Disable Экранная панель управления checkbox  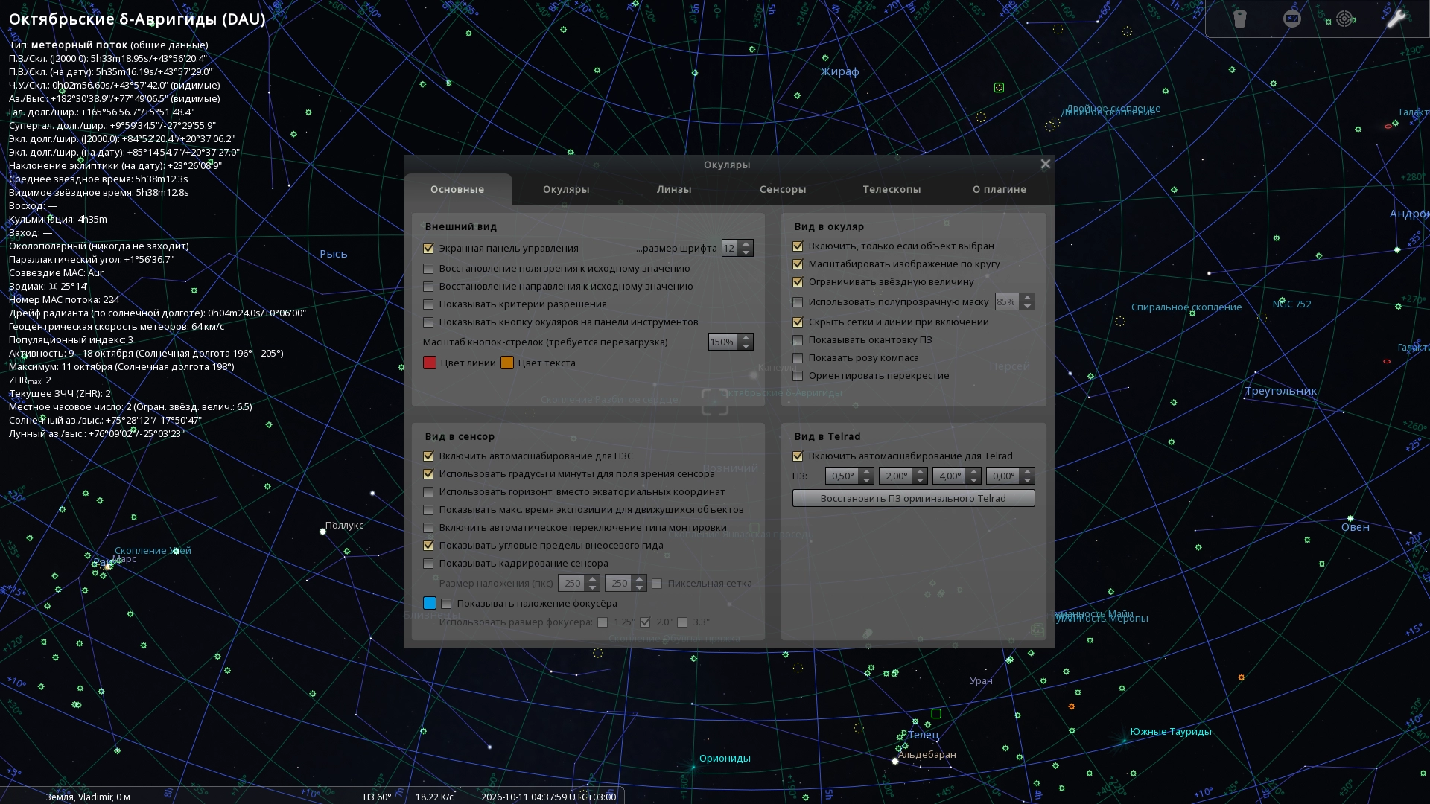pyautogui.click(x=428, y=249)
